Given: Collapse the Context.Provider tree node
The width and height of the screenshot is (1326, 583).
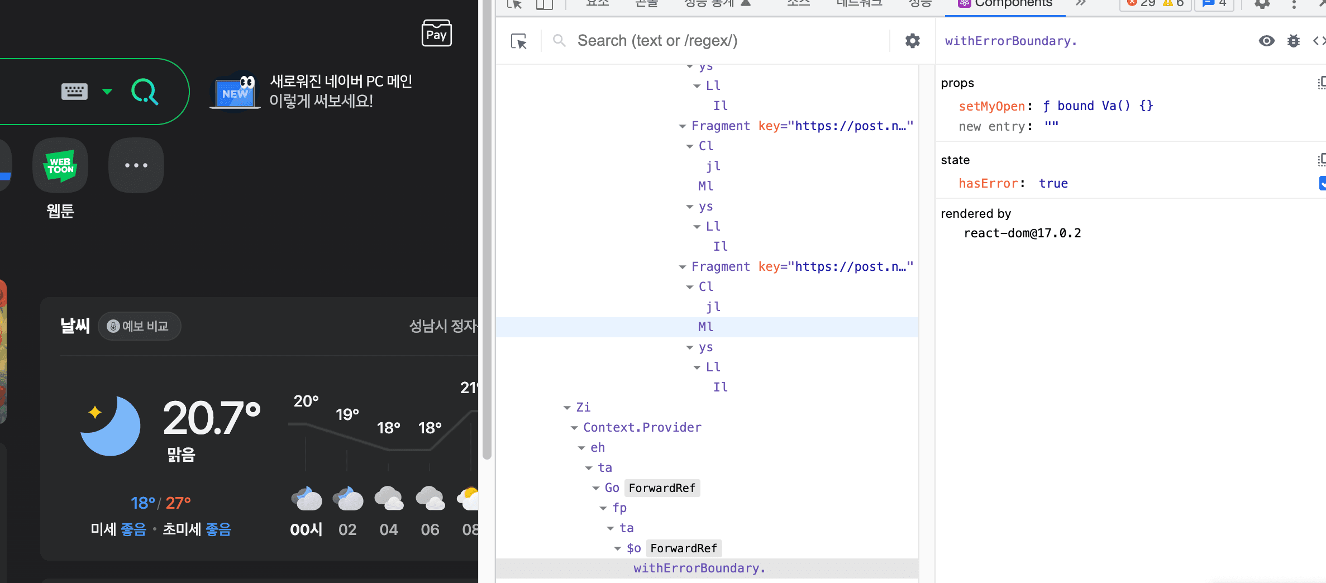Looking at the screenshot, I should [x=574, y=428].
